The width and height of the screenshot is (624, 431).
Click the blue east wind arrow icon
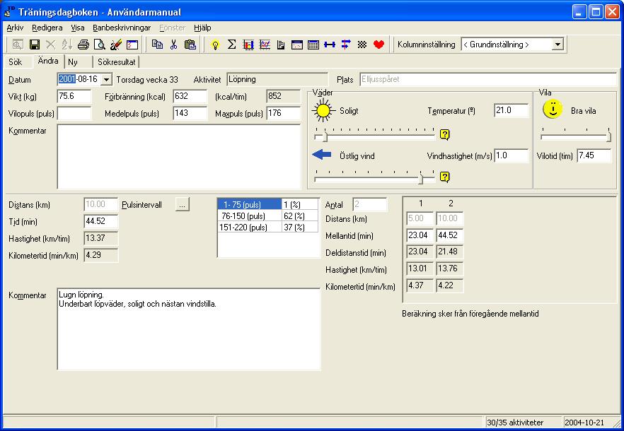click(x=322, y=155)
